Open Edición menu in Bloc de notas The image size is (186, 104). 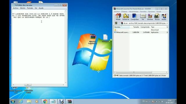[x=23, y=8]
